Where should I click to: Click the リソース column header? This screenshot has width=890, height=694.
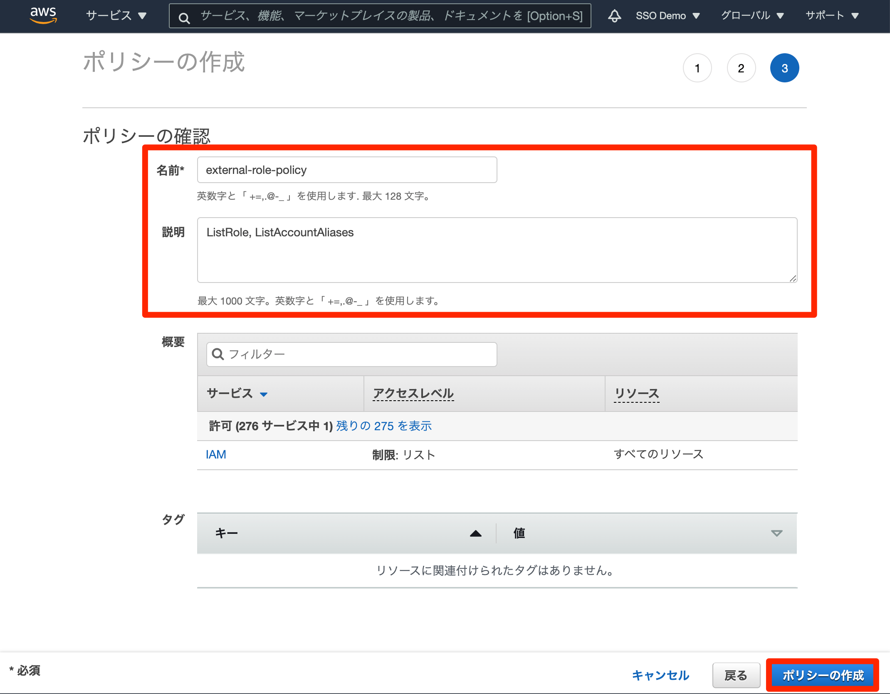(x=637, y=393)
